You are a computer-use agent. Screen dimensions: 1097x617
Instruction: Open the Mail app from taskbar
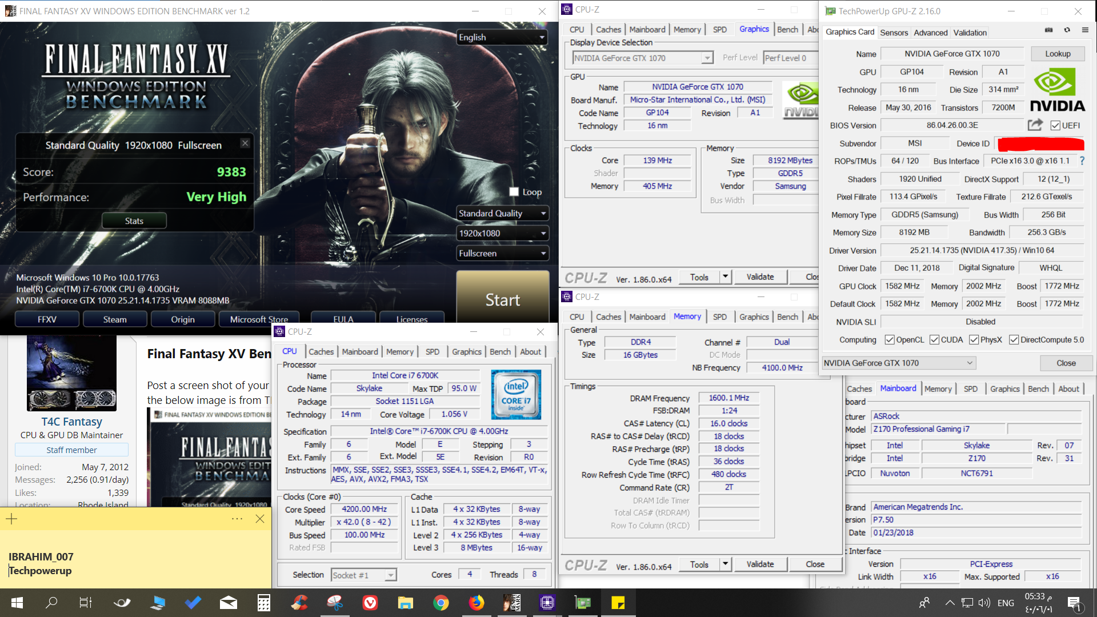pos(229,603)
